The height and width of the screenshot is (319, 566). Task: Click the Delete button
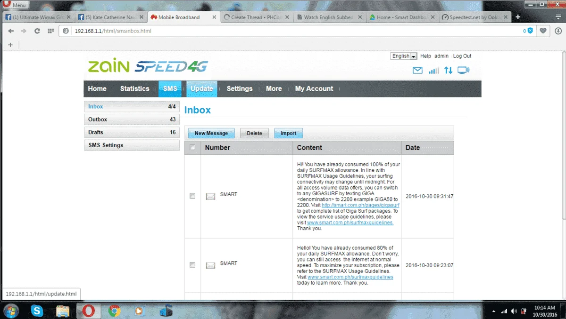[x=254, y=133]
